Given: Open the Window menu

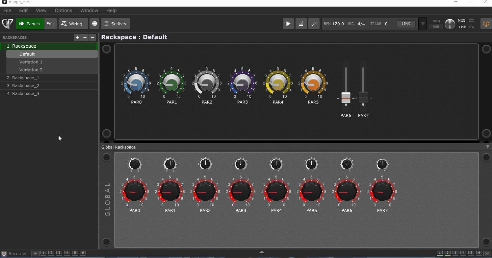Looking at the screenshot, I should 89,11.
